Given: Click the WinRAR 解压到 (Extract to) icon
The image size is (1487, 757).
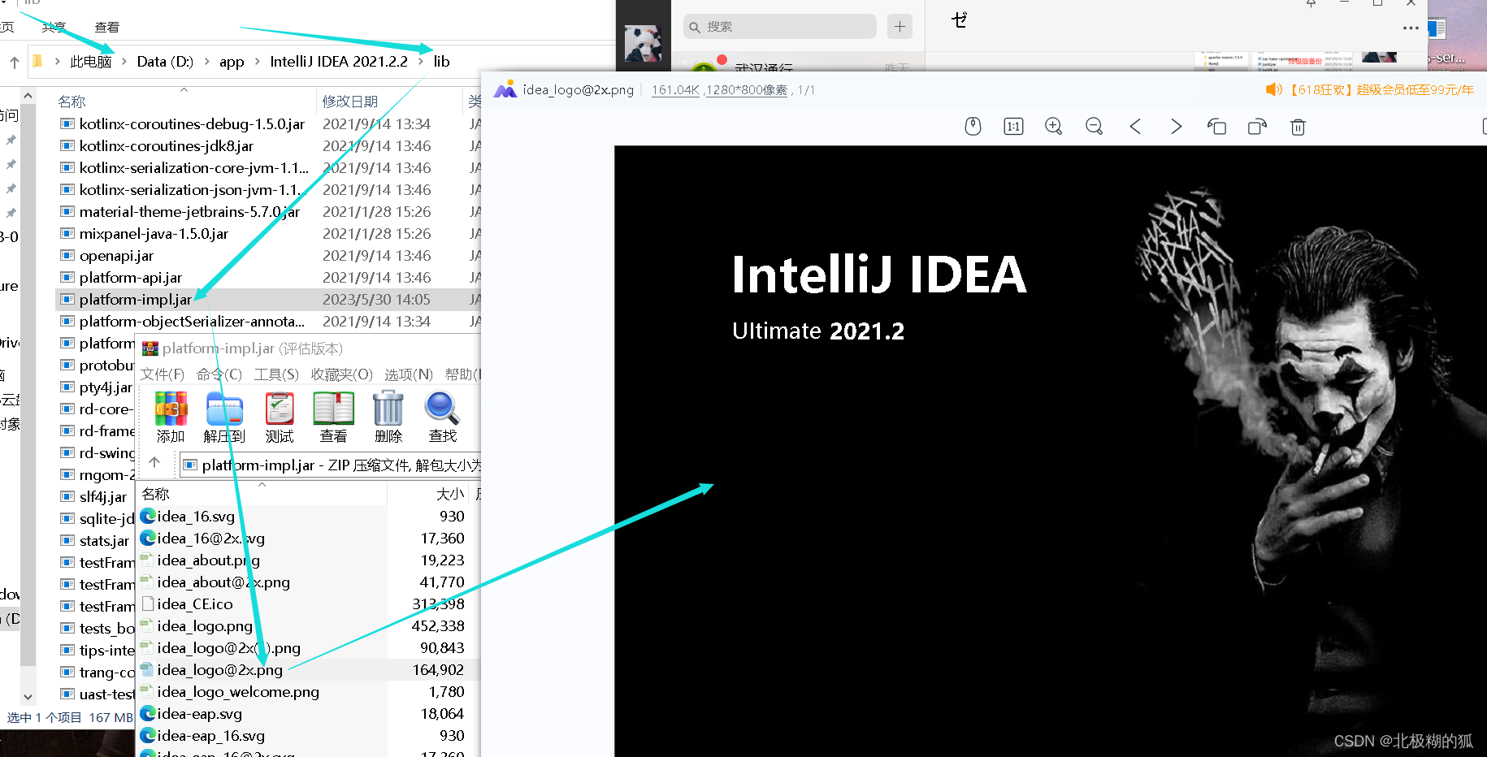Looking at the screenshot, I should point(224,417).
